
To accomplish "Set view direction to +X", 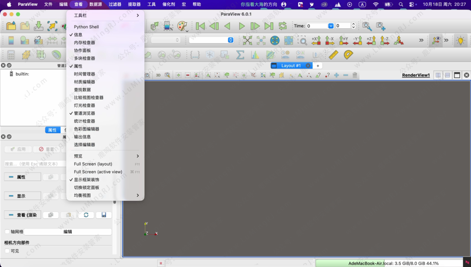I will [x=316, y=41].
